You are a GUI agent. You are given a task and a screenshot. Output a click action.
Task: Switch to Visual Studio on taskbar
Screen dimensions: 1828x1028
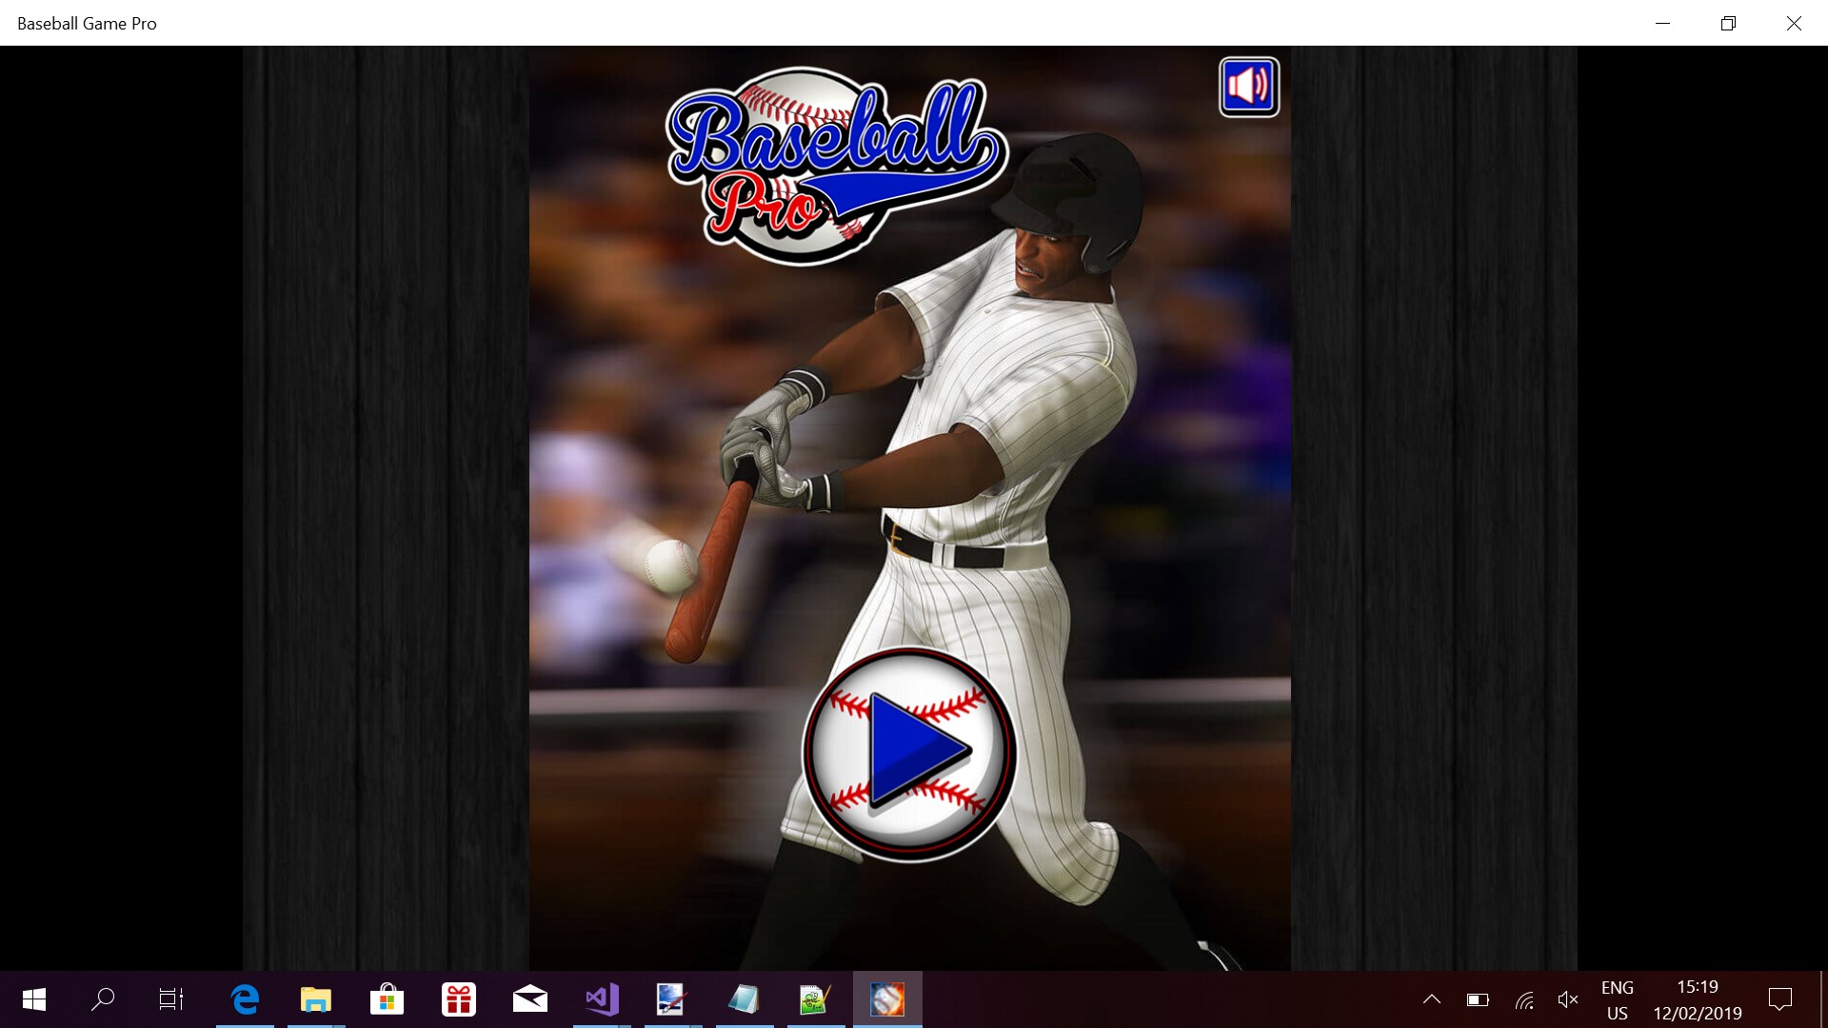tap(602, 999)
